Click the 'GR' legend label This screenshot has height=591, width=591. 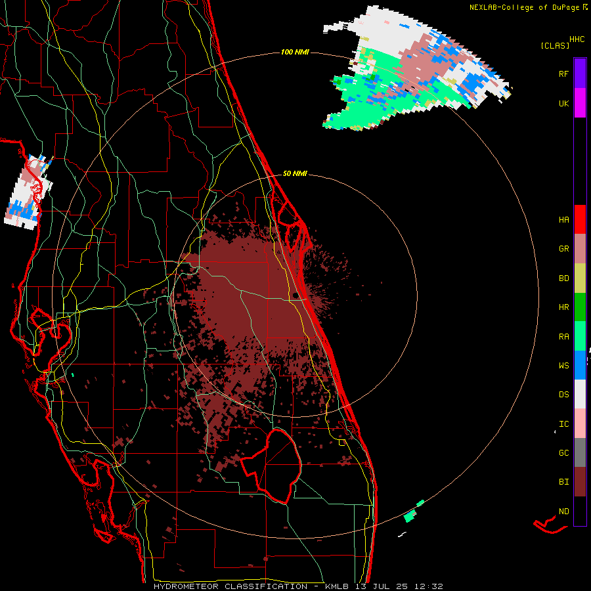(x=563, y=249)
